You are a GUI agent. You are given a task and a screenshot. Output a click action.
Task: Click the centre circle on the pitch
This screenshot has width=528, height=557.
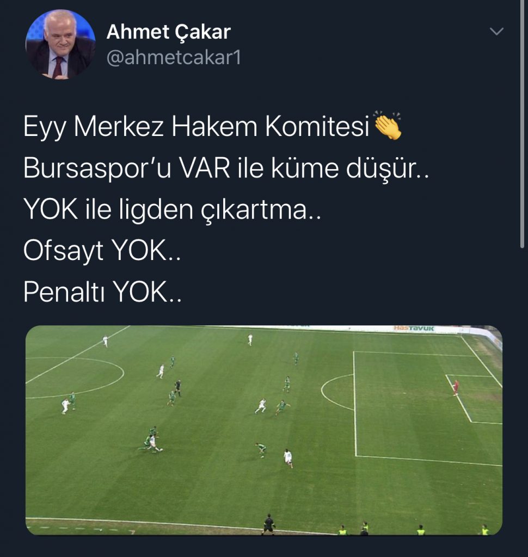pyautogui.click(x=75, y=377)
